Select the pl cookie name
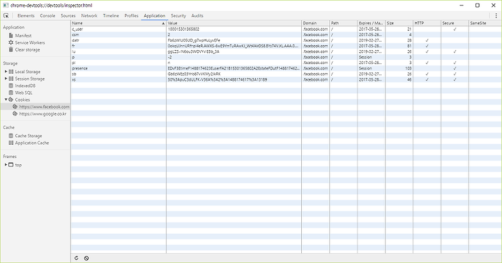This screenshot has width=502, height=263. click(73, 63)
